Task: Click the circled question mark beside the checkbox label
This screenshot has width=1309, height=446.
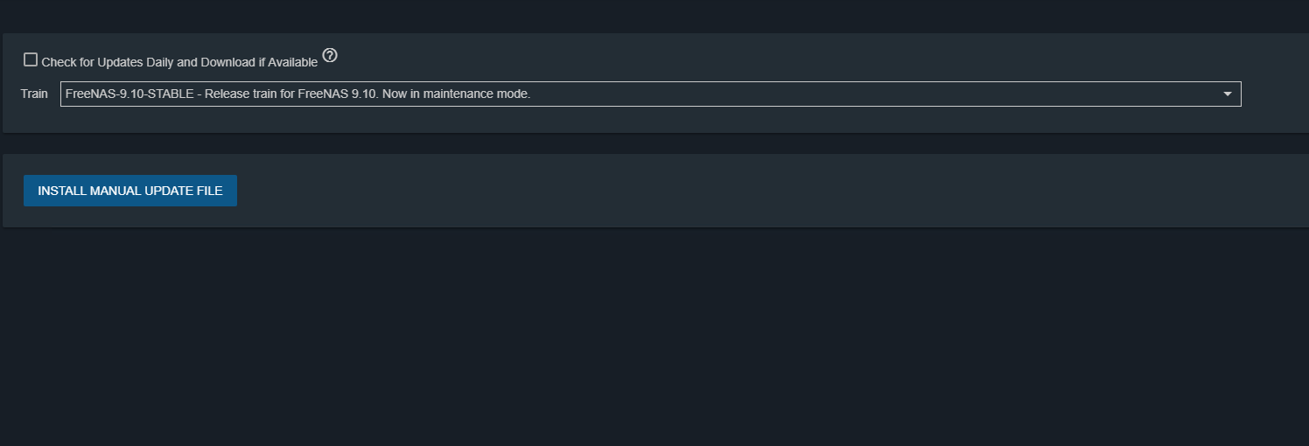Action: click(330, 56)
